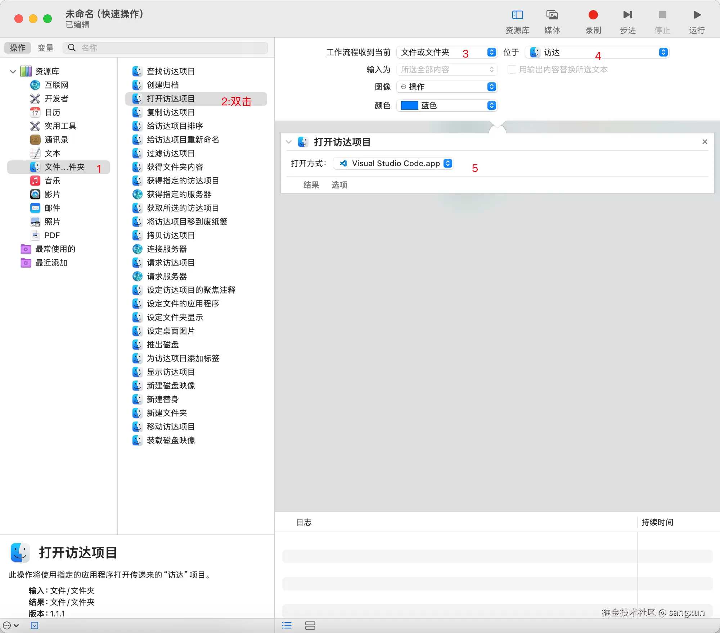This screenshot has width=720, height=633.
Task: Select the Internet (互联网) library category
Action: click(56, 85)
